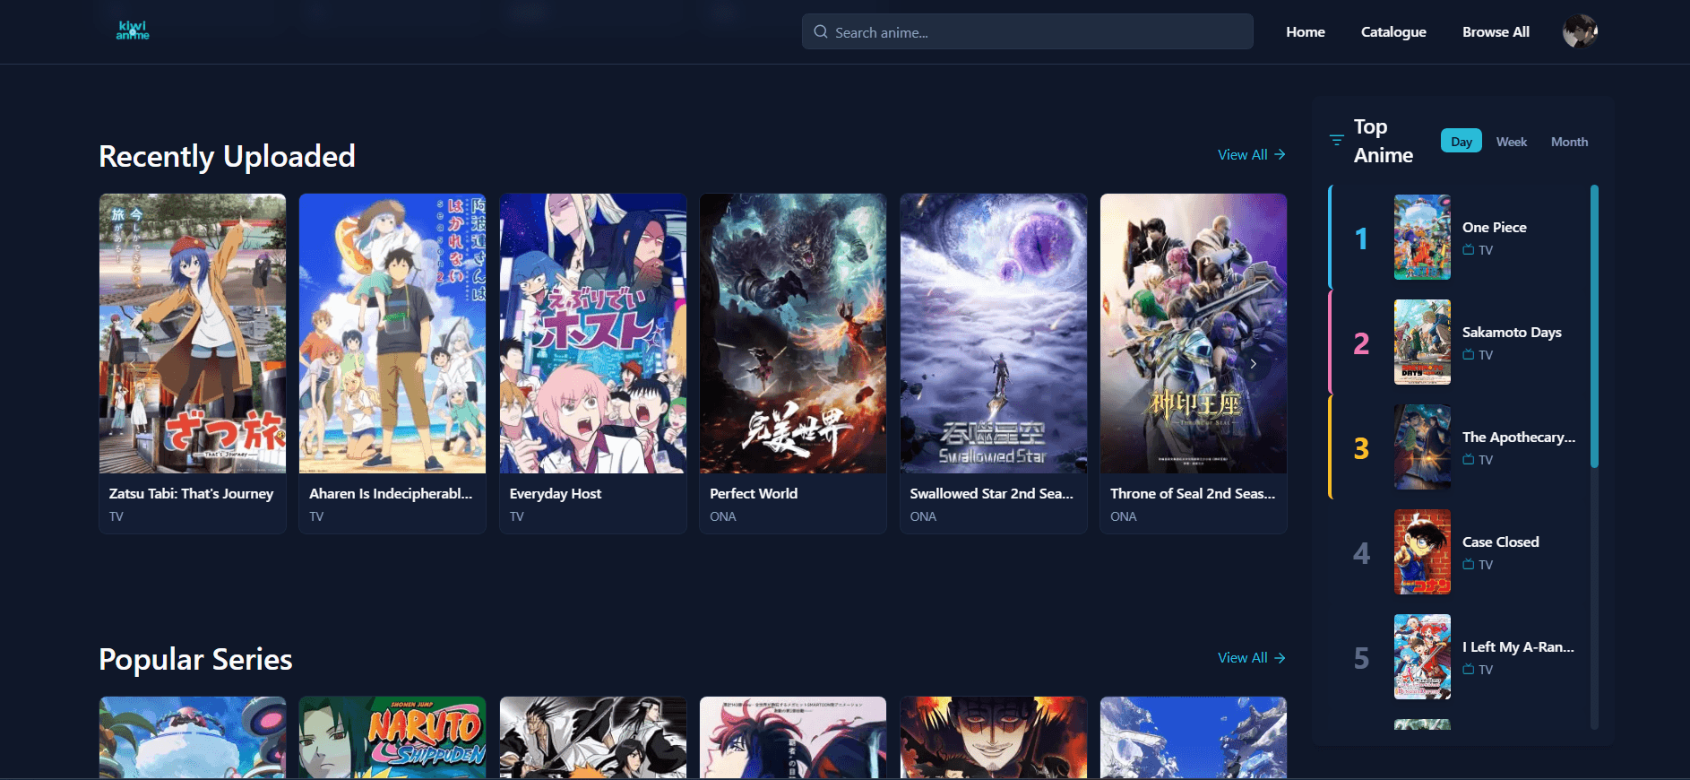Open One Piece thumbnail in Top Anime
1690x780 pixels.
point(1422,238)
